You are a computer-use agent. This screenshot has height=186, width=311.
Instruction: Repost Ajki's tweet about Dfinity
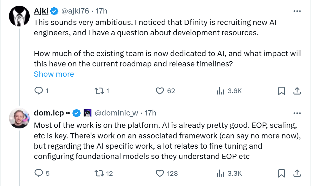click(x=98, y=91)
